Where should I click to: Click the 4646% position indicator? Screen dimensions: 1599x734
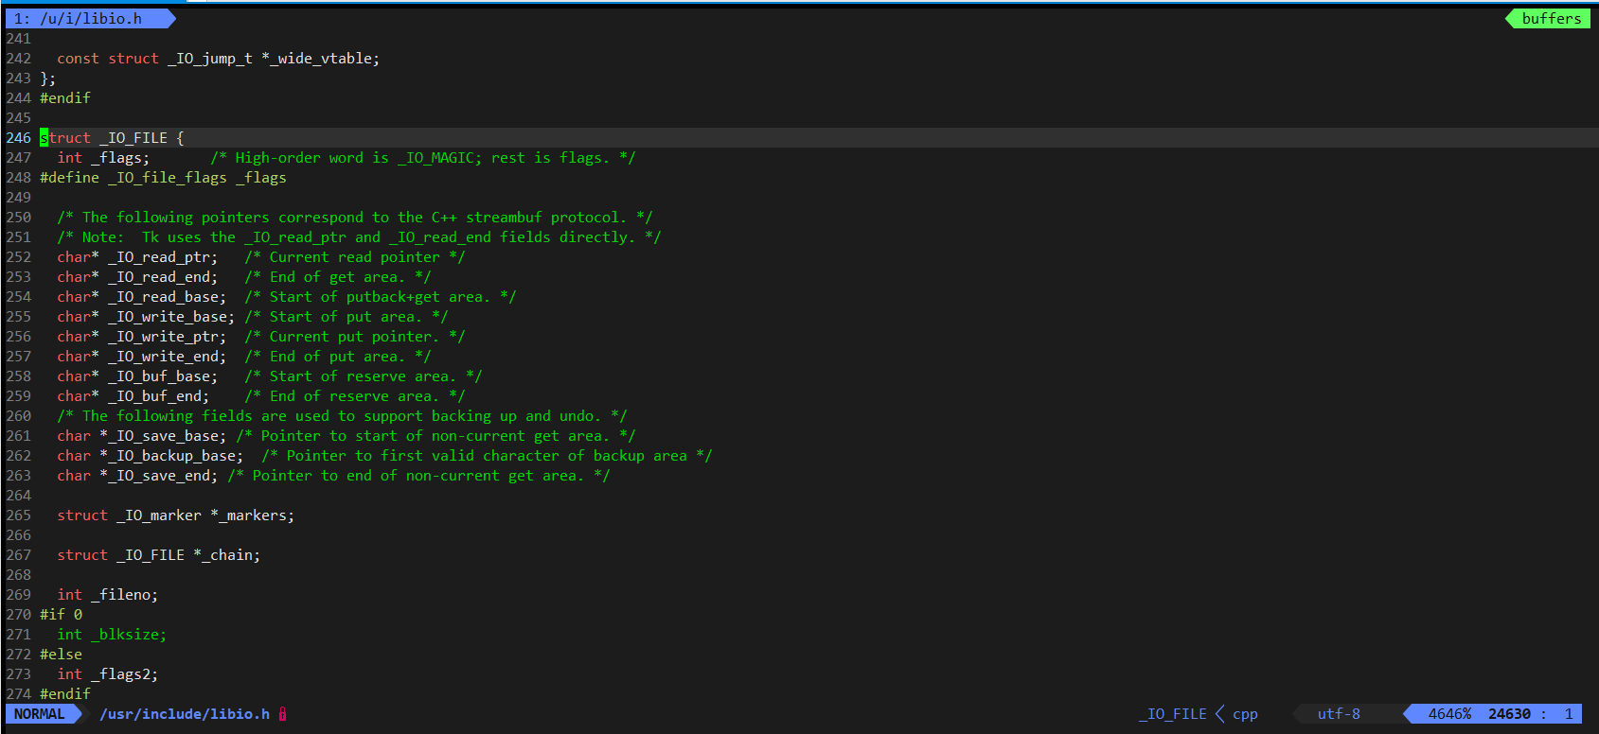1449,714
